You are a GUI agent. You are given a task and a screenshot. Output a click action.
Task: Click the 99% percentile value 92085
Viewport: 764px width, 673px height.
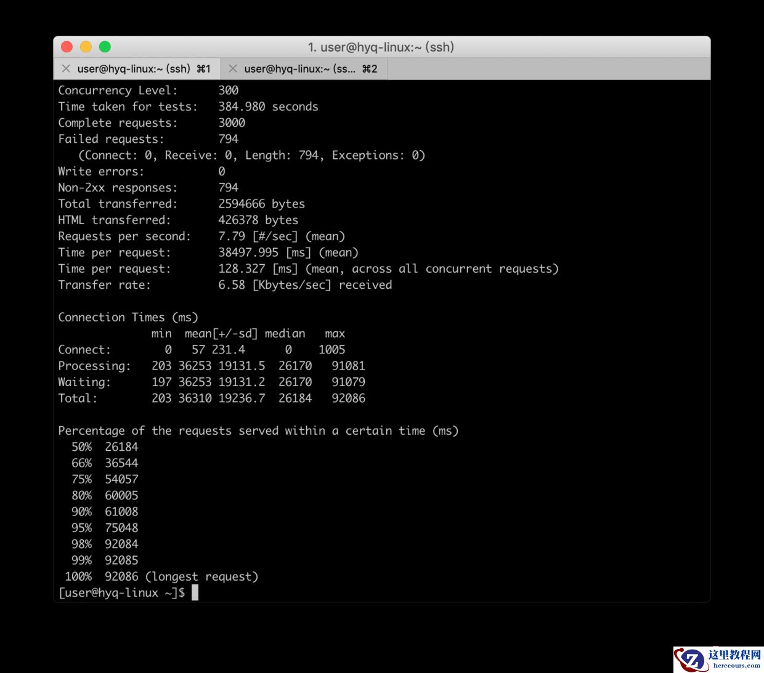121,560
